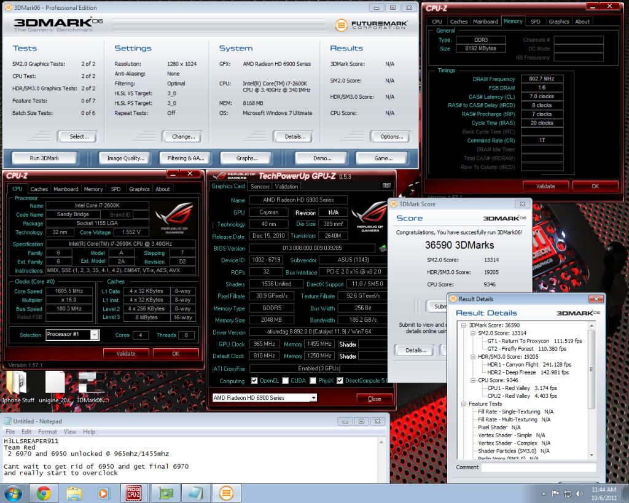Click GPU-Z screenshot camera icon

[386, 185]
